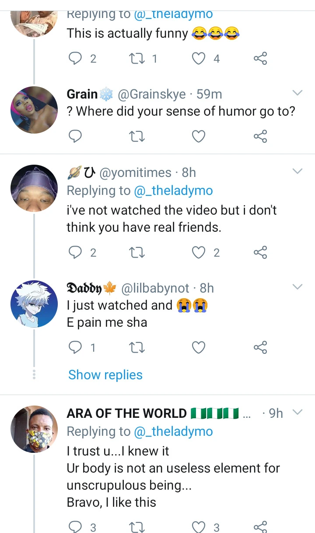Viewport: 315px width, 533px height.
Task: Reply to Grain's sense of humor tweet
Action: point(75,137)
